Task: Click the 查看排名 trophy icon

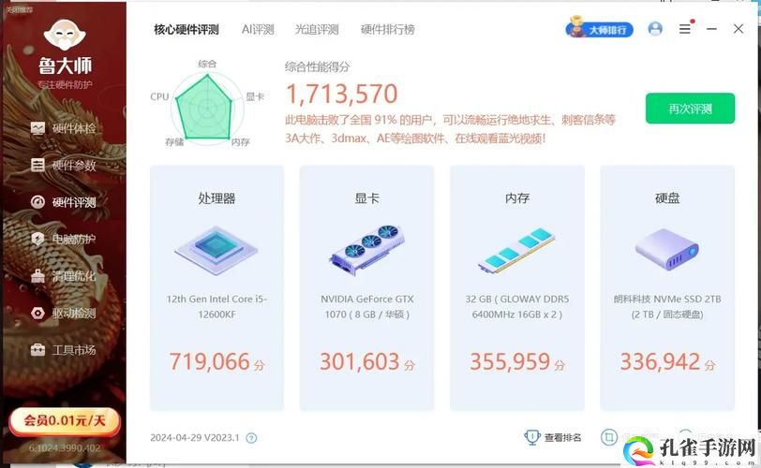Action: [x=532, y=437]
